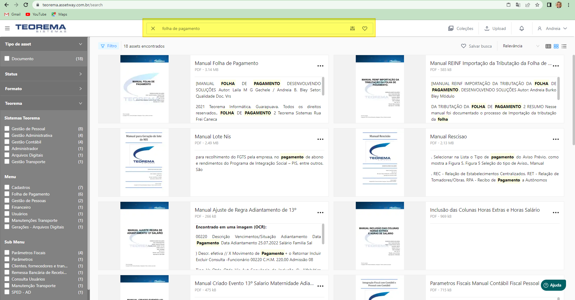
Task: Open the hamburger menu beside Teorema logo
Action: (7, 28)
